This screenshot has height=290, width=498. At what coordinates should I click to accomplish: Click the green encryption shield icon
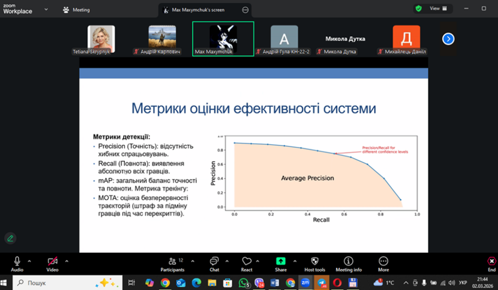[x=418, y=9]
